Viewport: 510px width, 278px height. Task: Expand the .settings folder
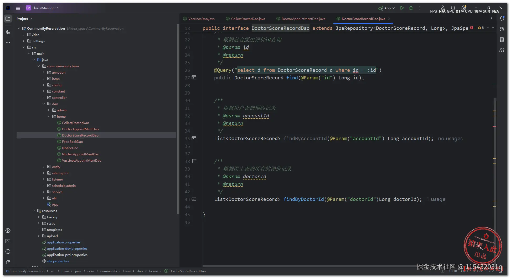tap(24, 41)
